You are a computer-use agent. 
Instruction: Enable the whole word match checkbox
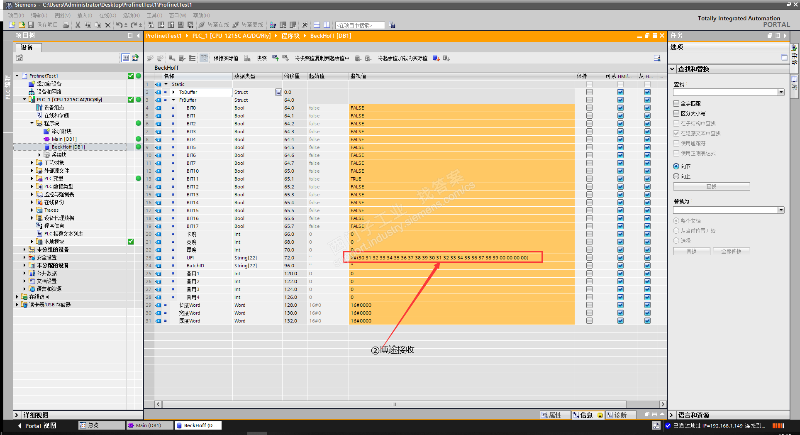pos(676,103)
